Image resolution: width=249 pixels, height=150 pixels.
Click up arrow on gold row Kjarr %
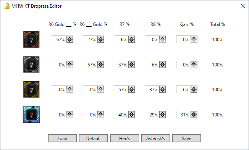pyautogui.click(x=194, y=88)
